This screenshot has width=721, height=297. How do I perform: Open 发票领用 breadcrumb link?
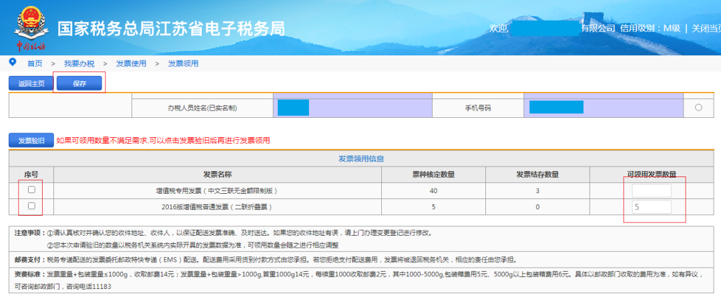coord(184,64)
